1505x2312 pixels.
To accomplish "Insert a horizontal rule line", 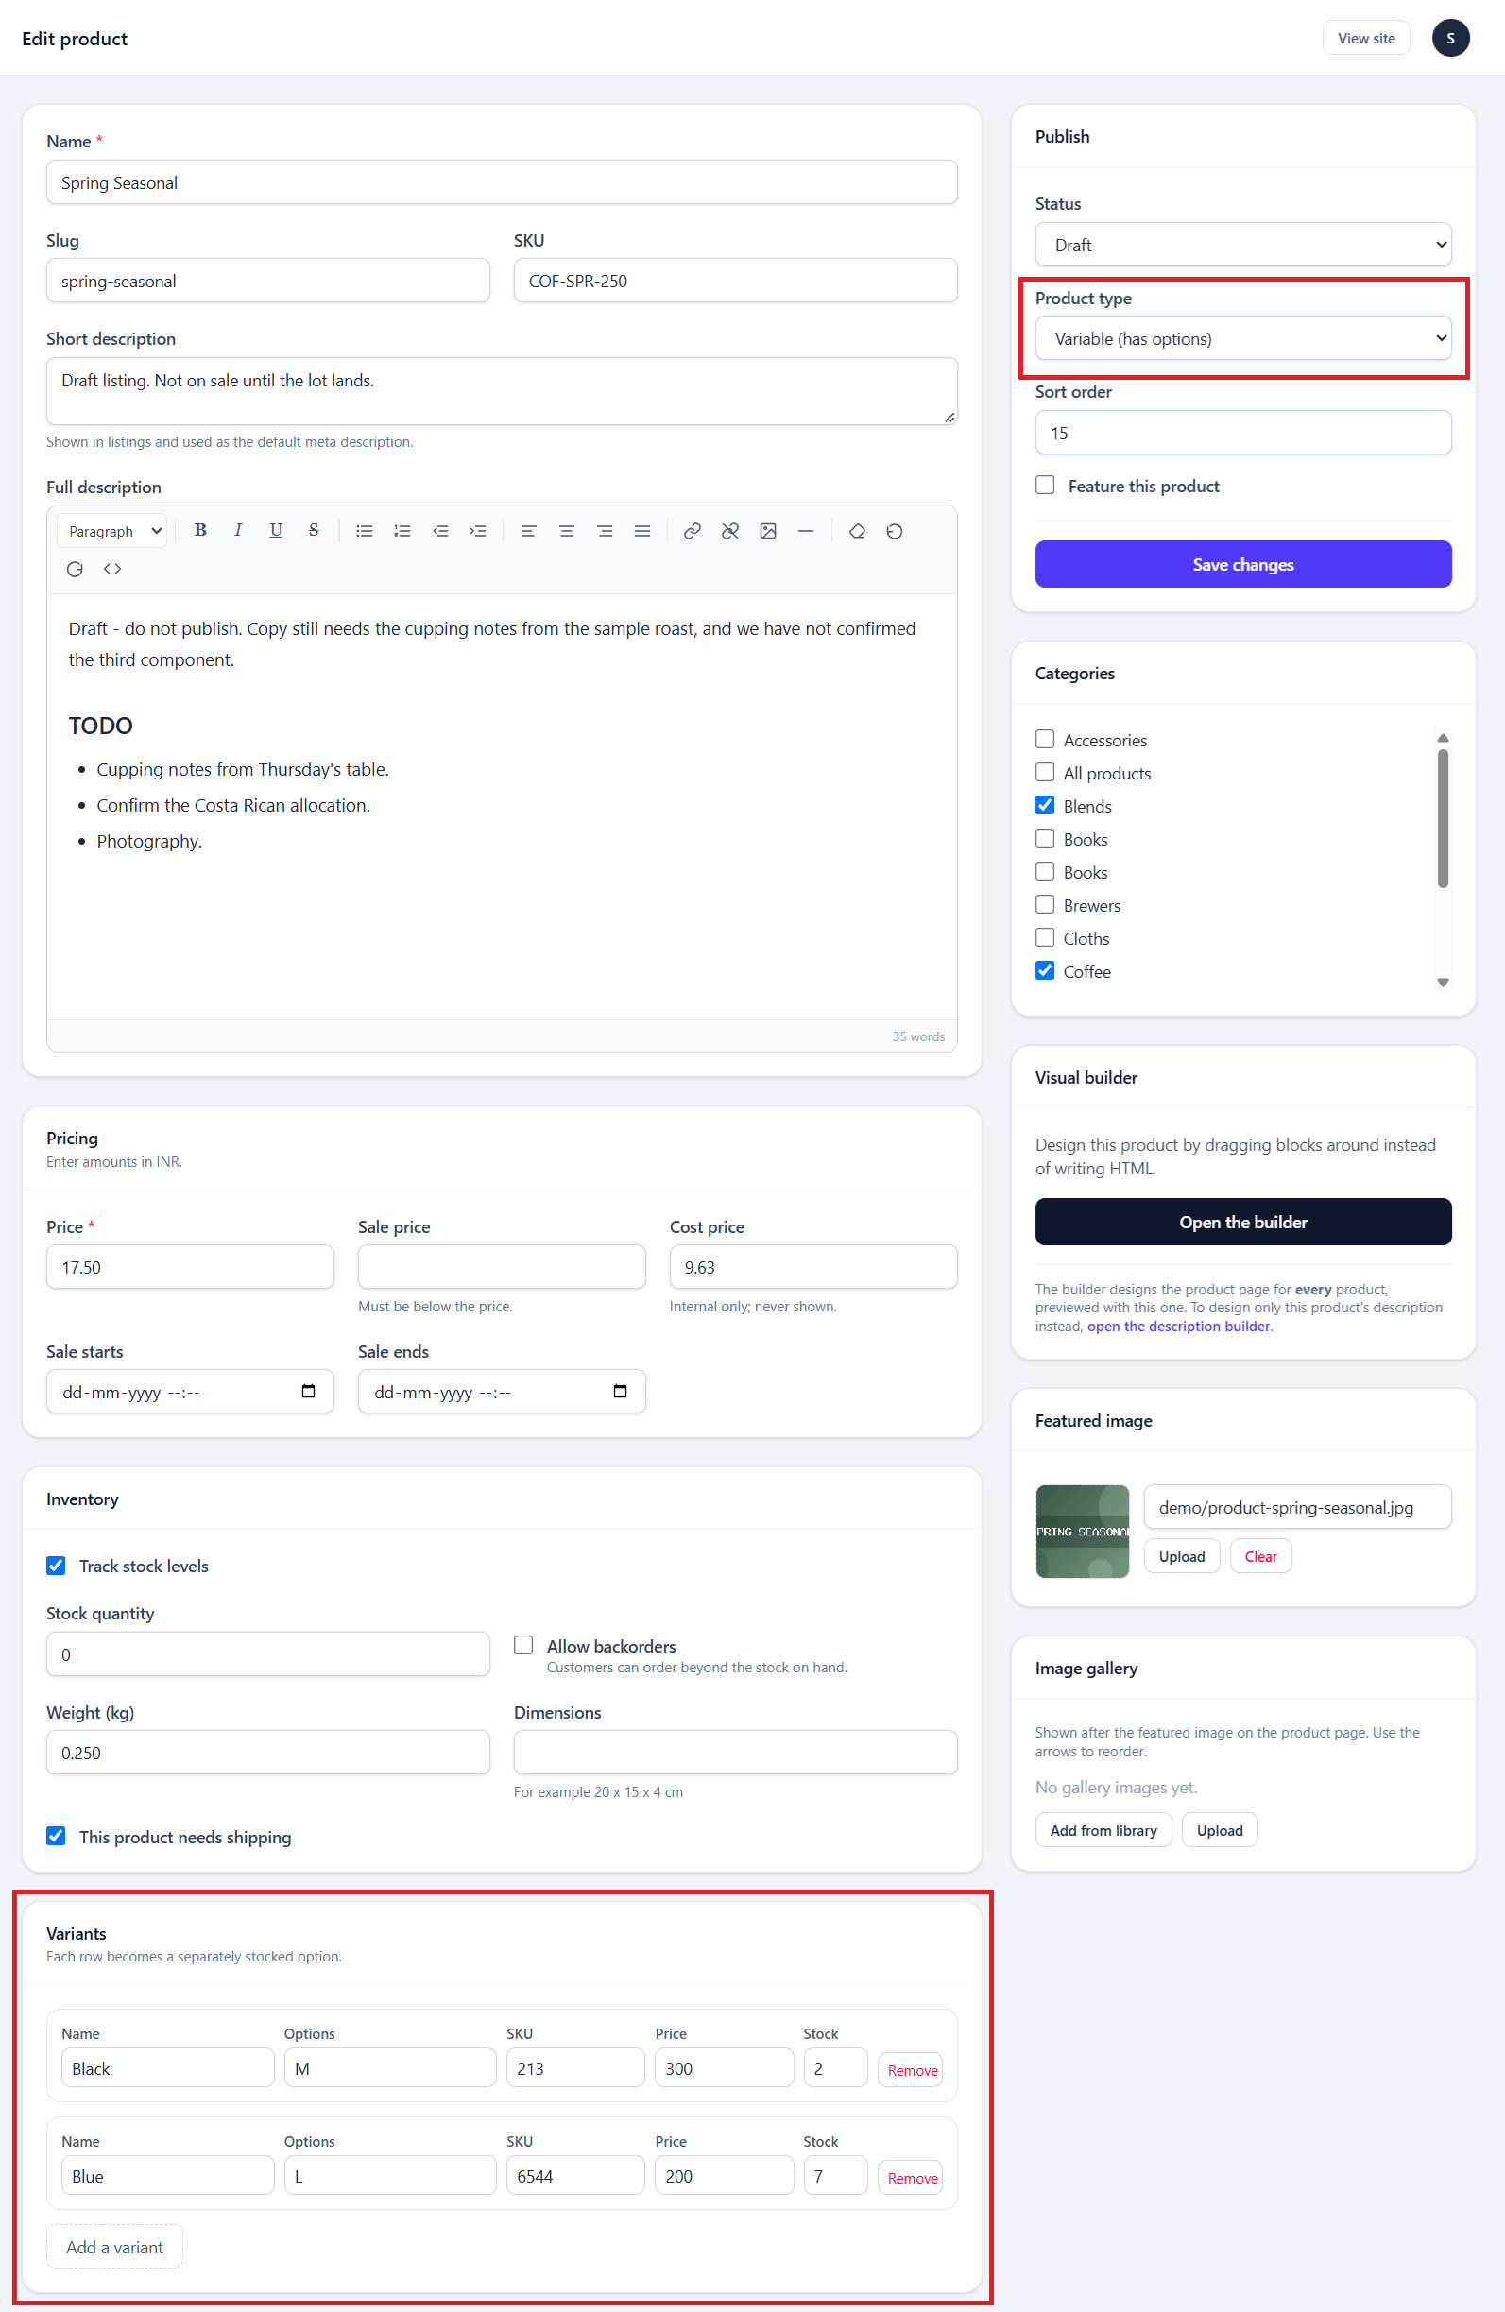I will click(x=806, y=530).
